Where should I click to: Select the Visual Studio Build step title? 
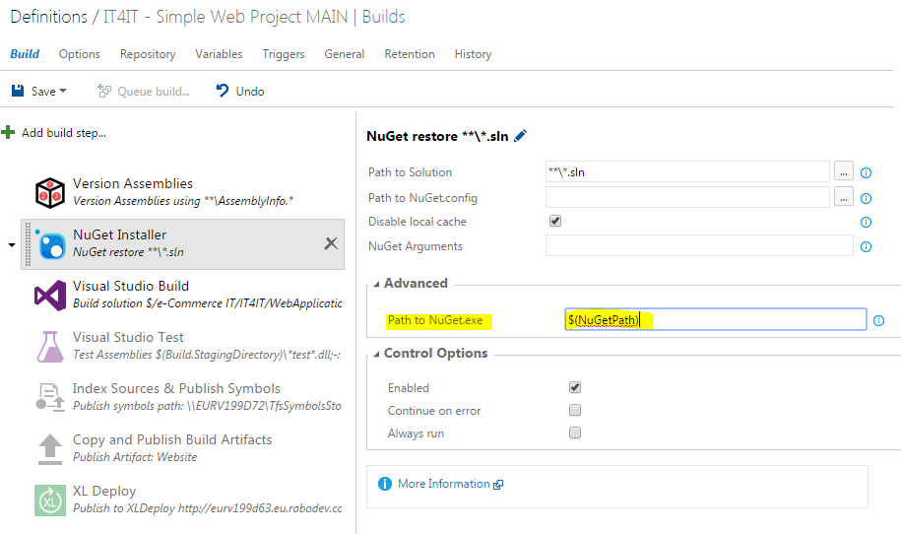tap(131, 286)
